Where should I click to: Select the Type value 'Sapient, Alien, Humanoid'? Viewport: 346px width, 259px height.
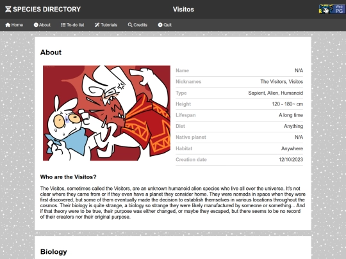point(276,93)
